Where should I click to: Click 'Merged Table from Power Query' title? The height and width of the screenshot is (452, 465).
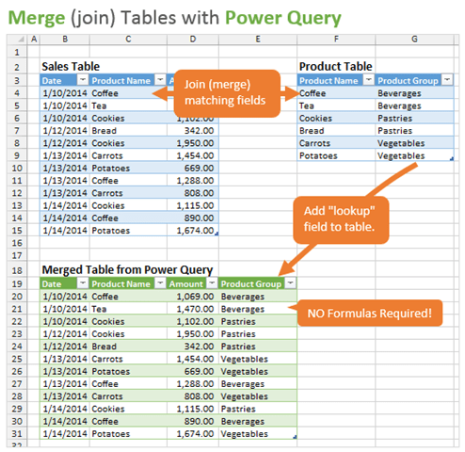pos(127,270)
